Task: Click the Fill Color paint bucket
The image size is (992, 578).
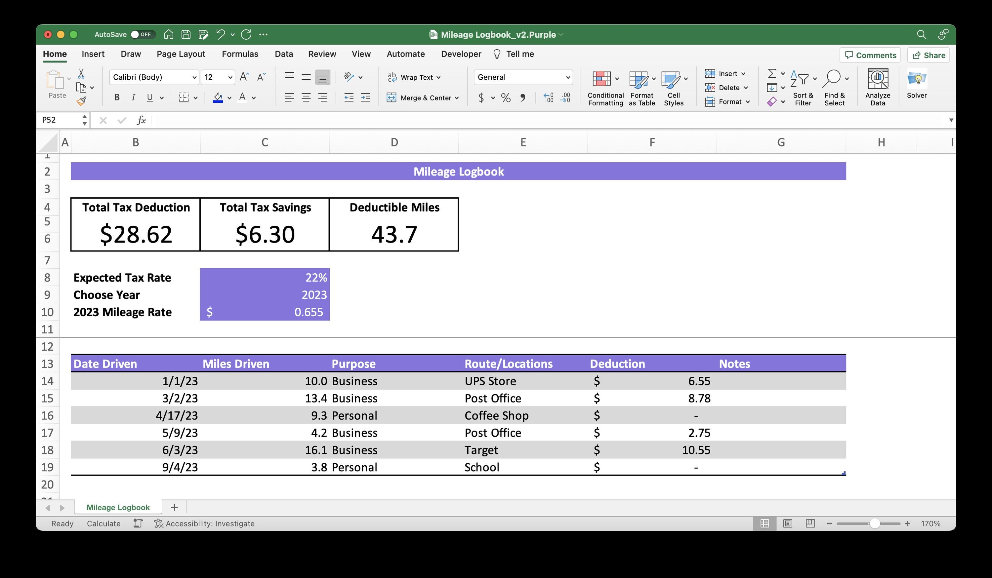Action: [x=218, y=97]
